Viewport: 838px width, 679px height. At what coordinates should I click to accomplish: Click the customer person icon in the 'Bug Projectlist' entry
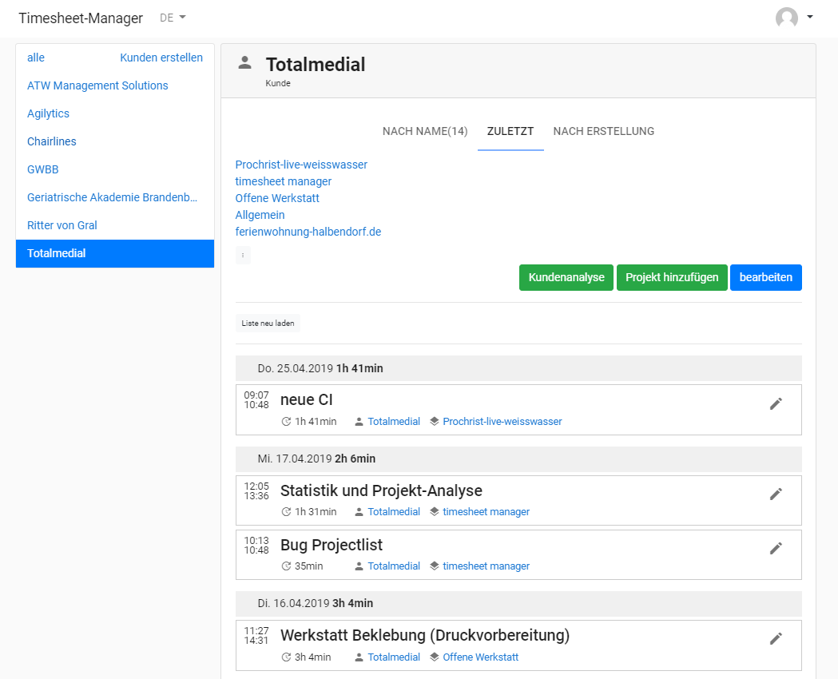point(359,567)
